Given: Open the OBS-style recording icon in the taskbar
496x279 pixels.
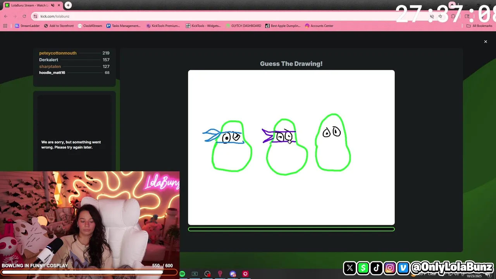Looking at the screenshot, I should coord(208,274).
